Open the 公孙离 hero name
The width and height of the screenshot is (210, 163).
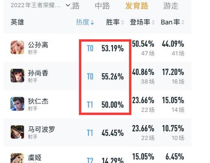tap(38, 45)
